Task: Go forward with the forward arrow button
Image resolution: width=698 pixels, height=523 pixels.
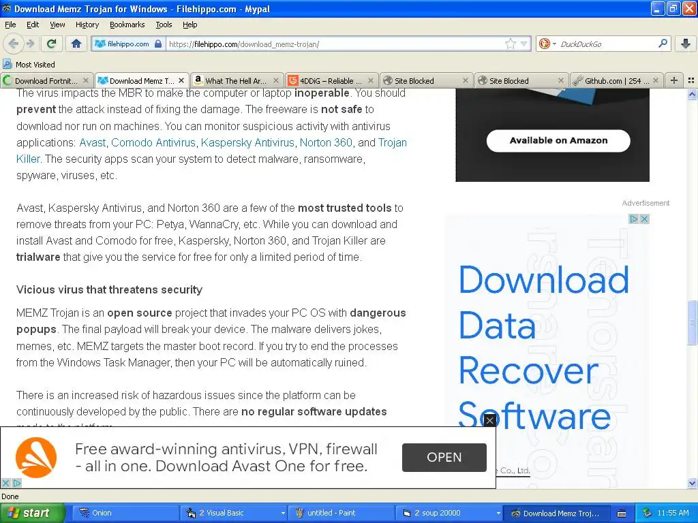Action: (x=30, y=44)
